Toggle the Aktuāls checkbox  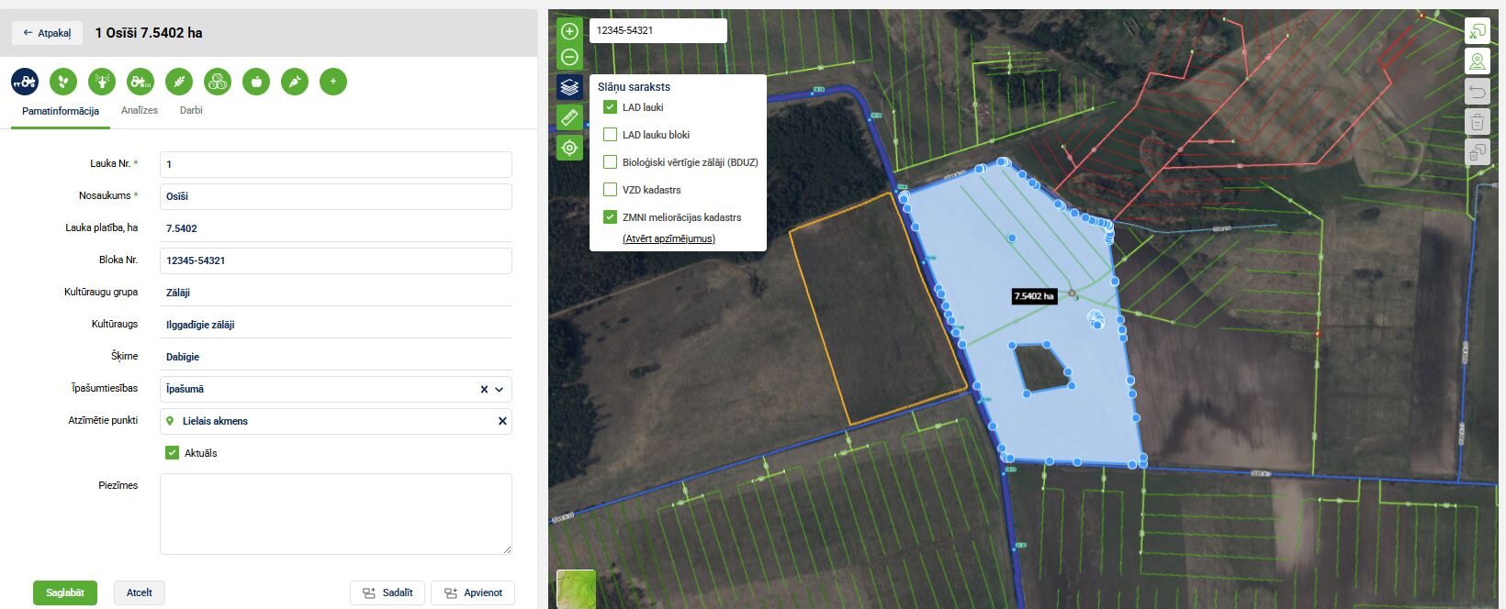pyautogui.click(x=172, y=453)
